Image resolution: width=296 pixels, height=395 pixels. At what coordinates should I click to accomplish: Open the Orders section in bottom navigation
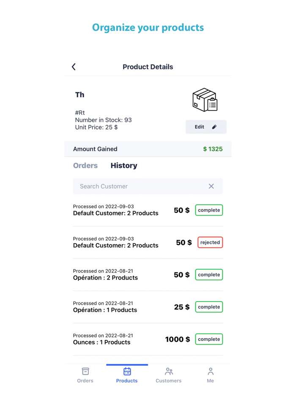tap(85, 375)
